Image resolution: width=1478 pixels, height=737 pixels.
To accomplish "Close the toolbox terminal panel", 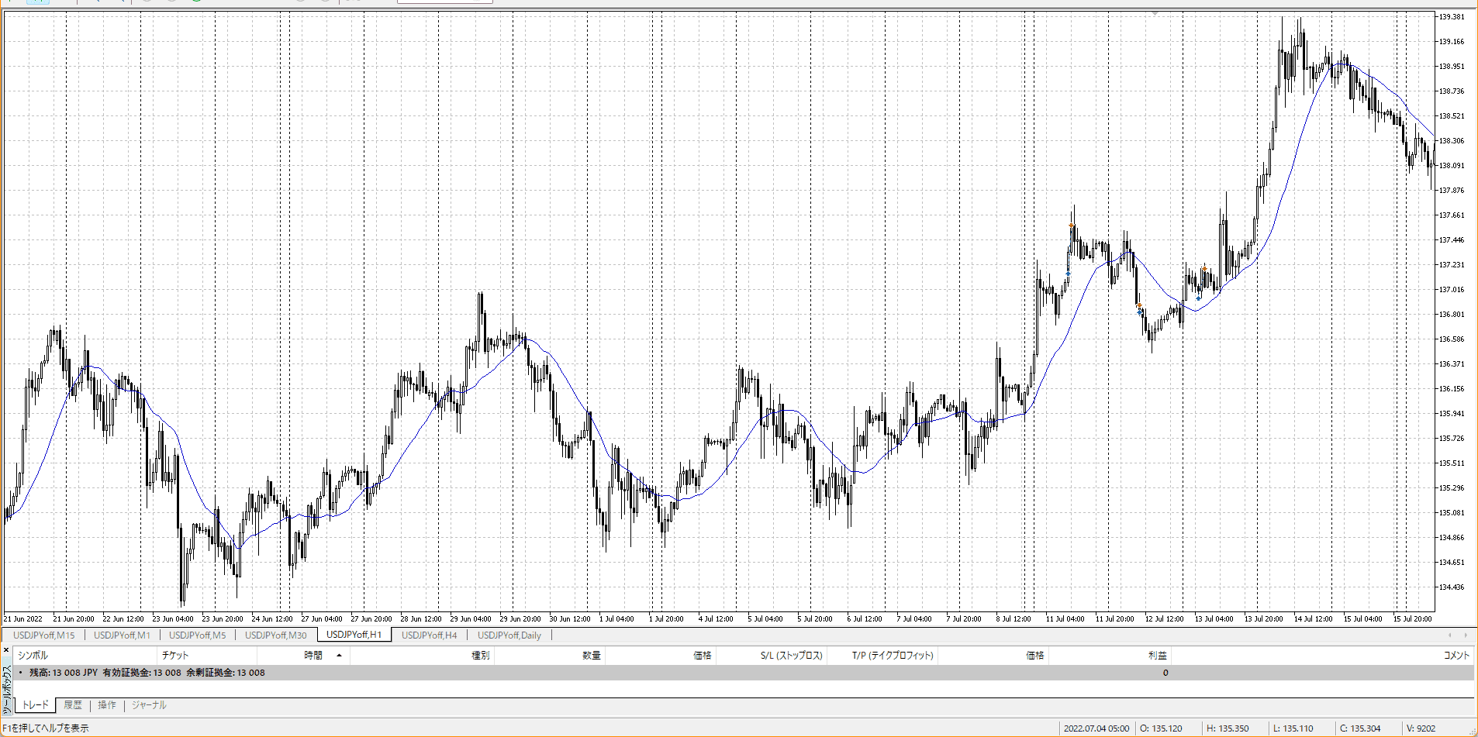I will [x=6, y=650].
